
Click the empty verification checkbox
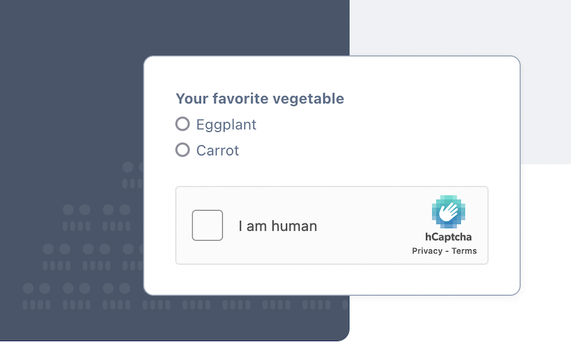point(207,225)
